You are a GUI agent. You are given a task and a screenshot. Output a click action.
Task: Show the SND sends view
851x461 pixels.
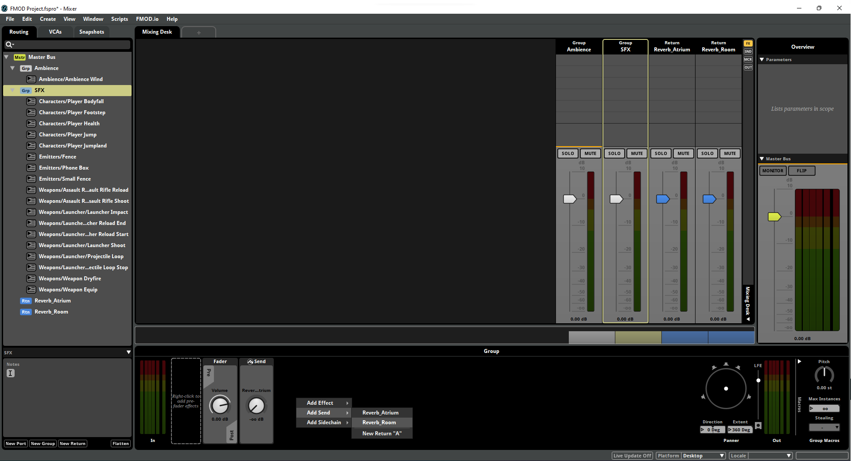[x=748, y=51]
